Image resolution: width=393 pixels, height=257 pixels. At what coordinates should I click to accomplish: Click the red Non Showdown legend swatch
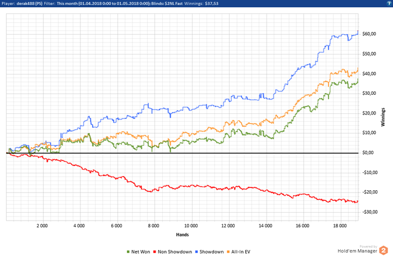click(154, 252)
